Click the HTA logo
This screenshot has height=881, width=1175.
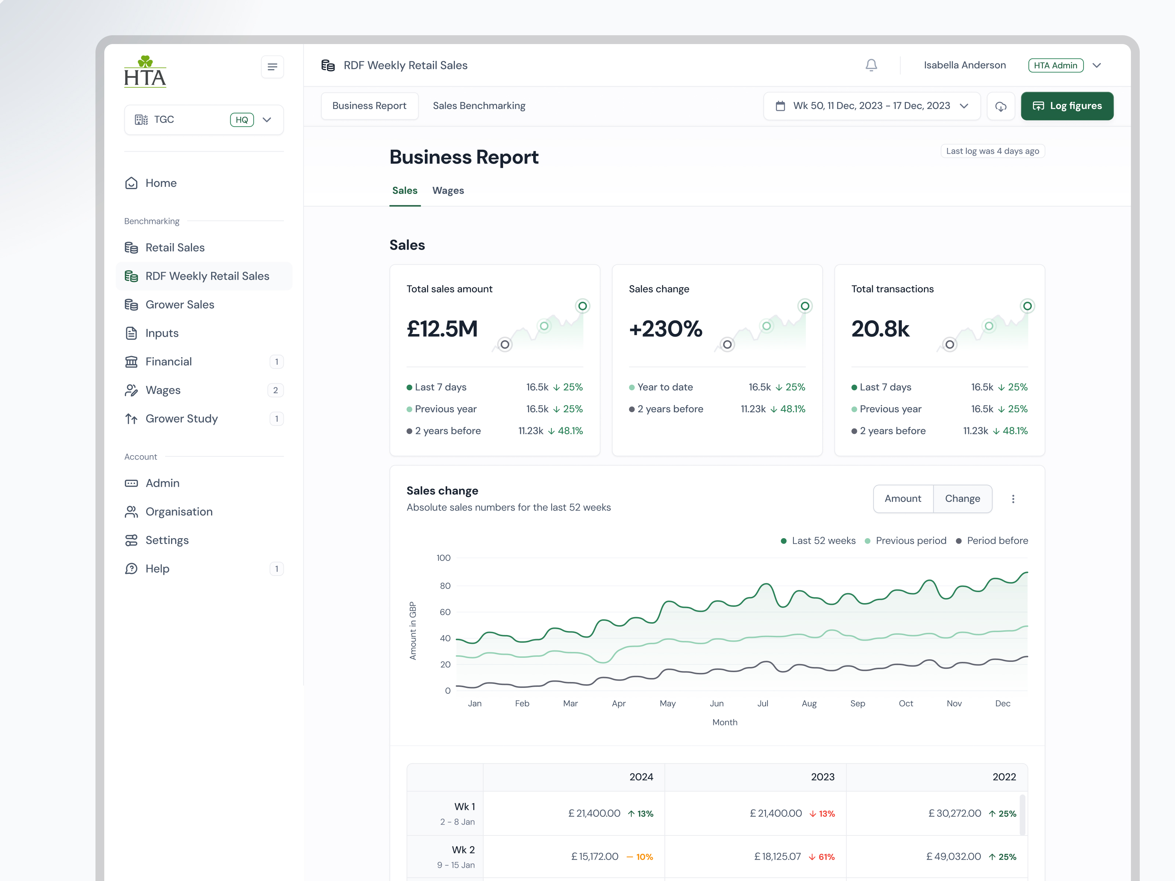click(x=145, y=72)
